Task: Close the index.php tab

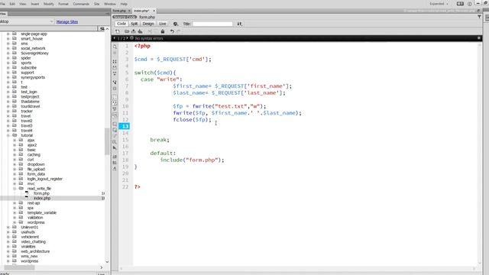Action: [154, 11]
